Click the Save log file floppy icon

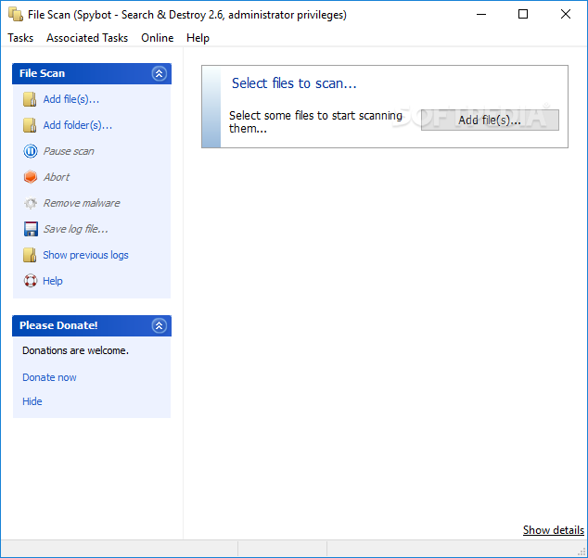(31, 229)
